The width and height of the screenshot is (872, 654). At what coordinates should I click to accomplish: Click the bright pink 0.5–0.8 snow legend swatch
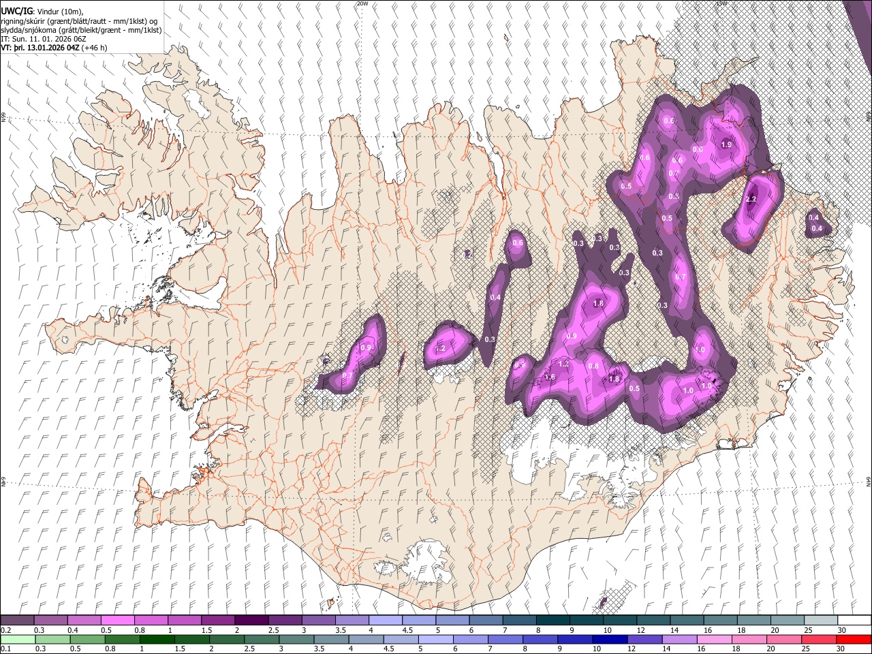[x=117, y=620]
